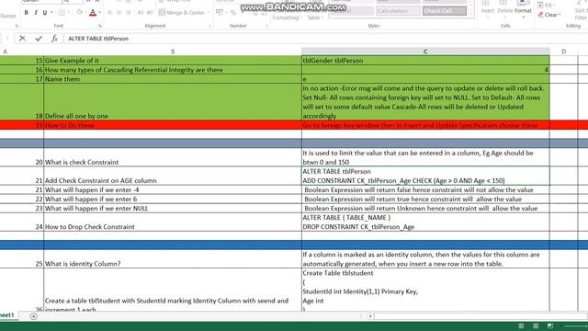The image size is (588, 331).
Task: Apply Percent Style number format
Action: pos(233,13)
